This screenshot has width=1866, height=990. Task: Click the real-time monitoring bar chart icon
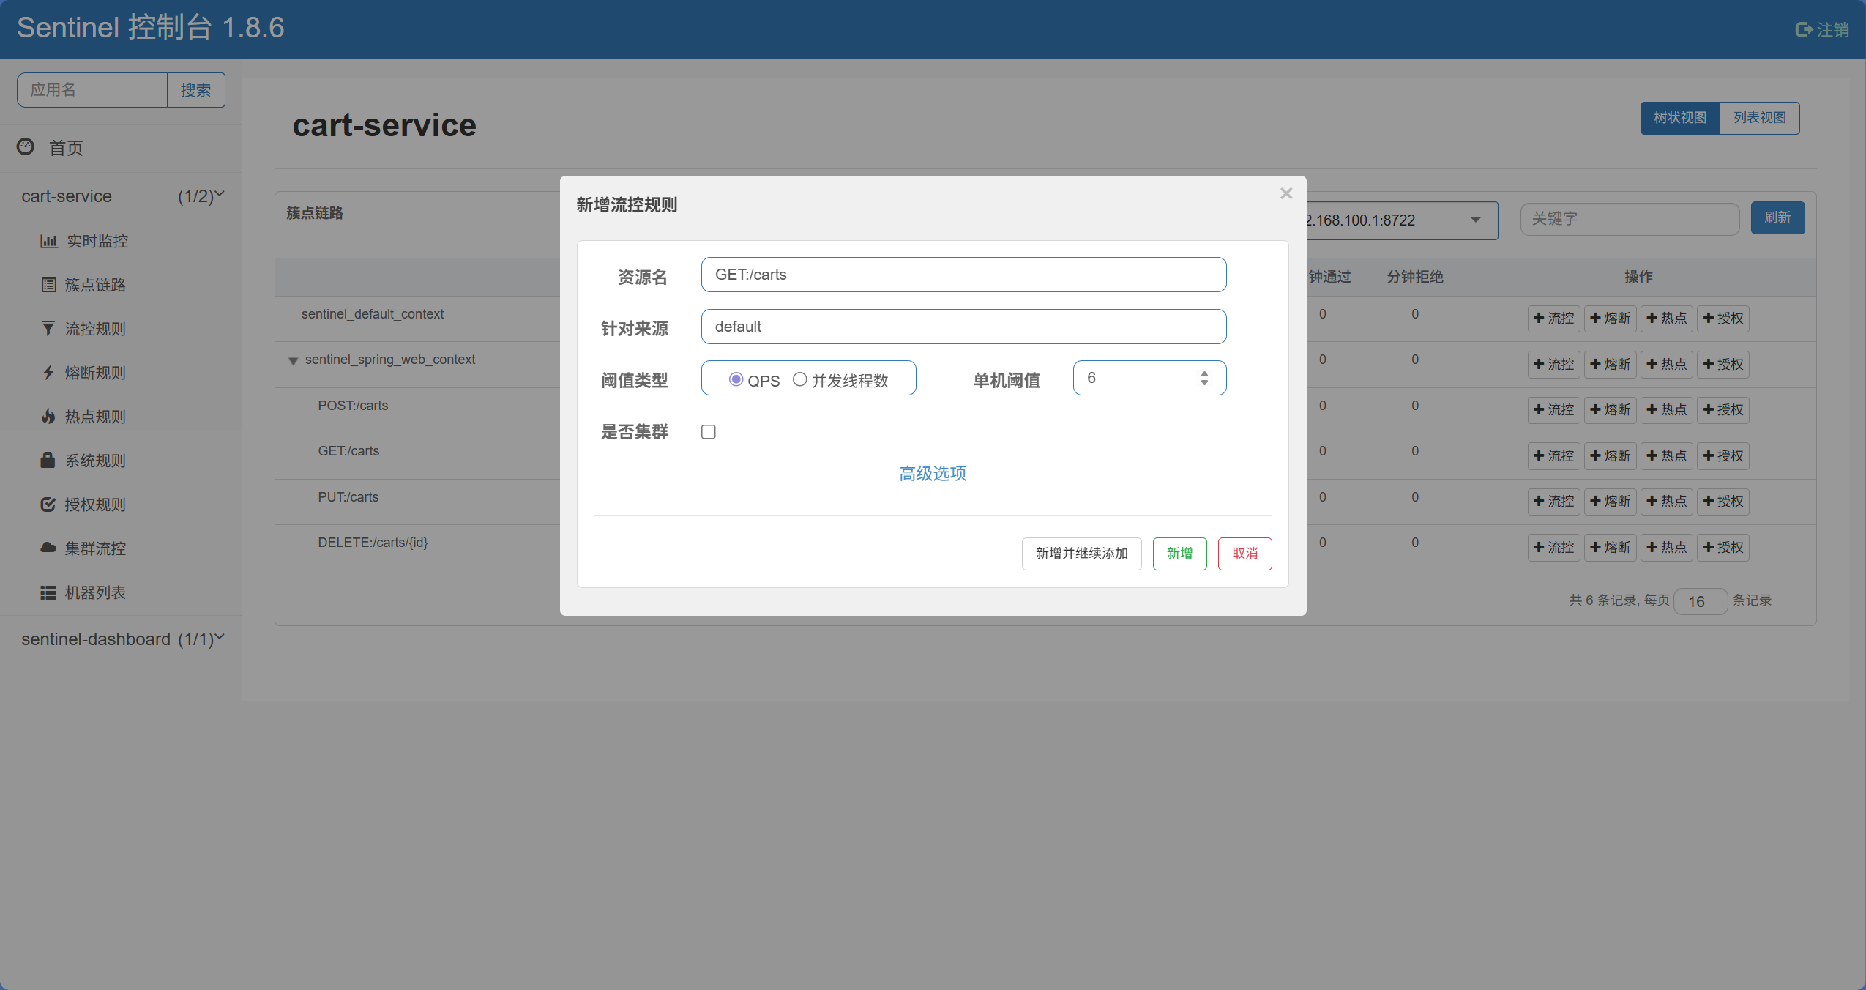click(48, 241)
